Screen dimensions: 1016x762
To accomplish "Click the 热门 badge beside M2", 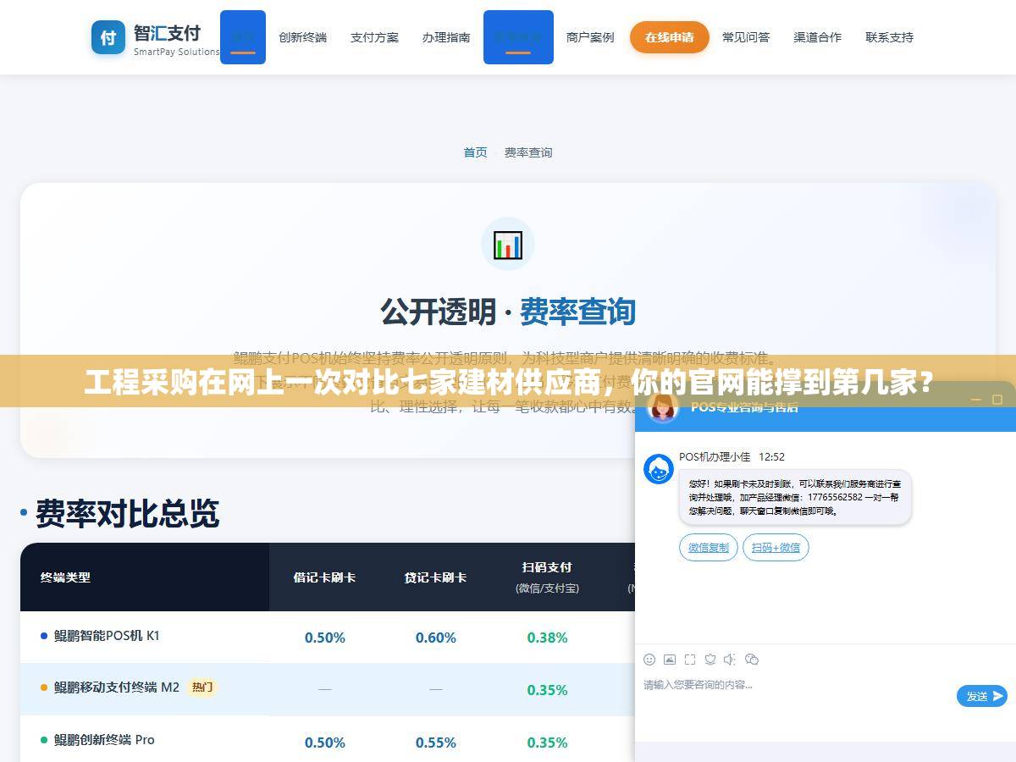I will pyautogui.click(x=202, y=687).
